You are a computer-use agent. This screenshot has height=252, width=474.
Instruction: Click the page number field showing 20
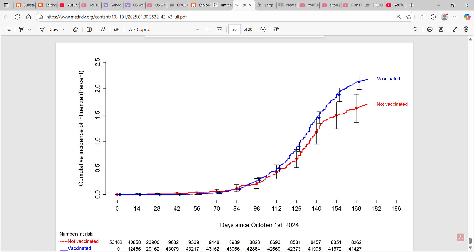(x=234, y=29)
